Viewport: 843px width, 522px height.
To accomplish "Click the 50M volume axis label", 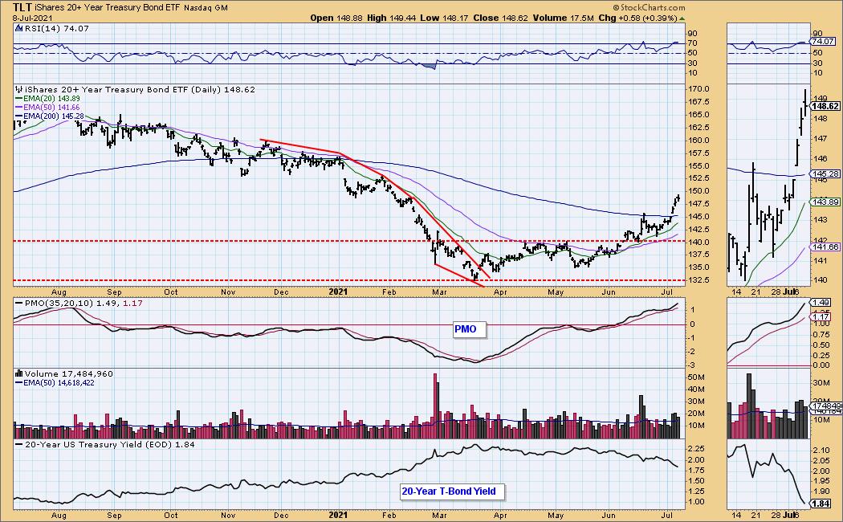I will (696, 377).
